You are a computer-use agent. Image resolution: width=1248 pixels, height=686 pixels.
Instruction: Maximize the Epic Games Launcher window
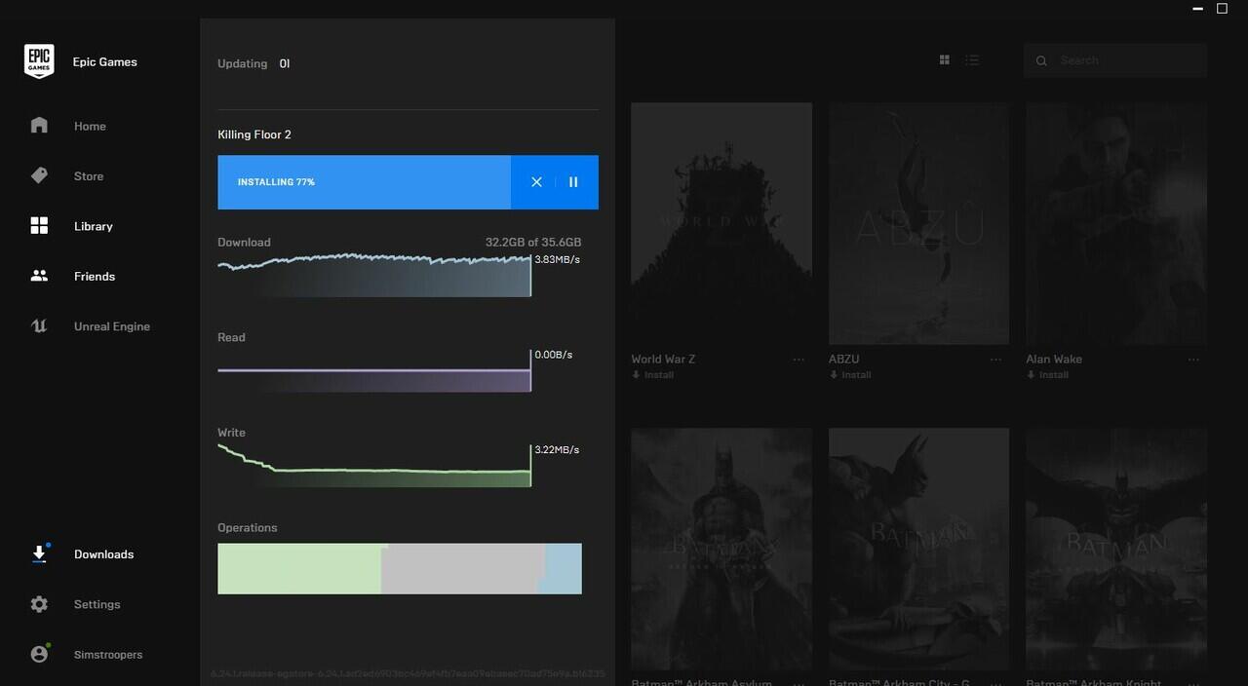coord(1222,9)
